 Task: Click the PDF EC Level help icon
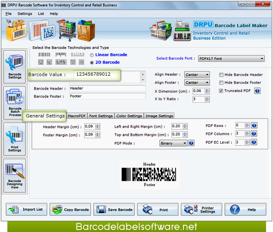[254, 142]
